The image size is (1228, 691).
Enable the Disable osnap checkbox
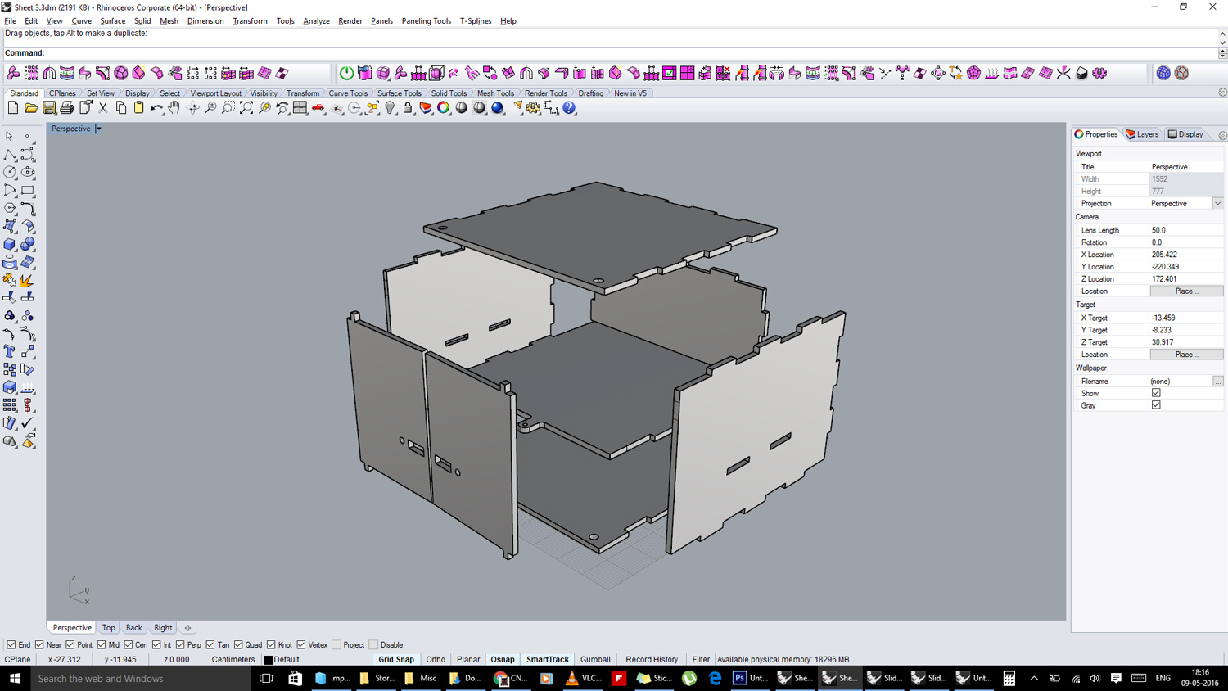coord(373,645)
